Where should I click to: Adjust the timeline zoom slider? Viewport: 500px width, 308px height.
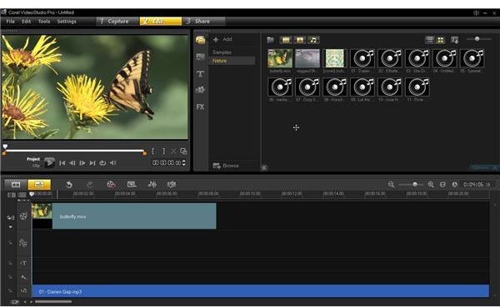(x=414, y=185)
